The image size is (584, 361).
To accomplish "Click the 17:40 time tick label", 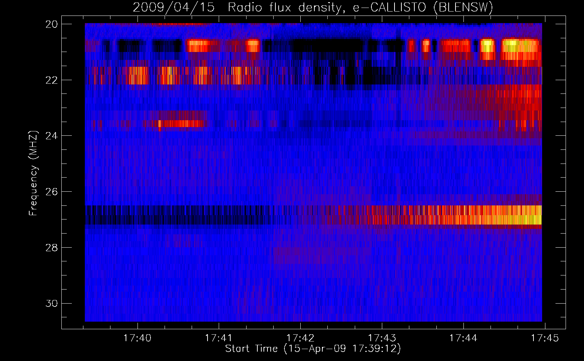I will pos(137,338).
